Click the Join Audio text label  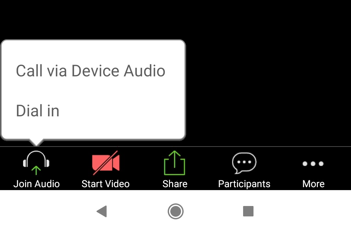click(x=36, y=184)
